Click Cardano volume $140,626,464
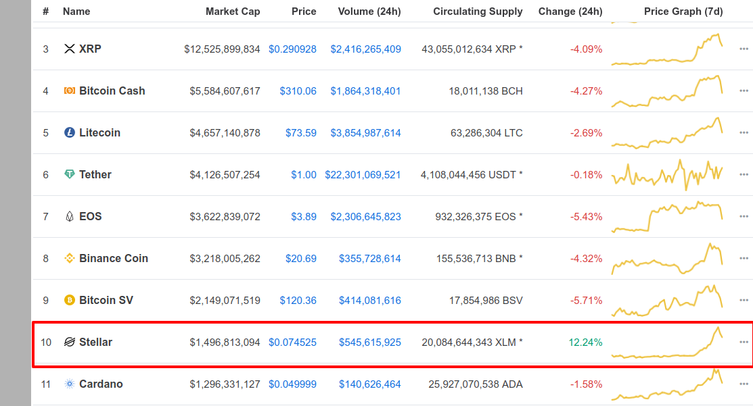Viewport: 753px width, 406px height. coord(370,384)
